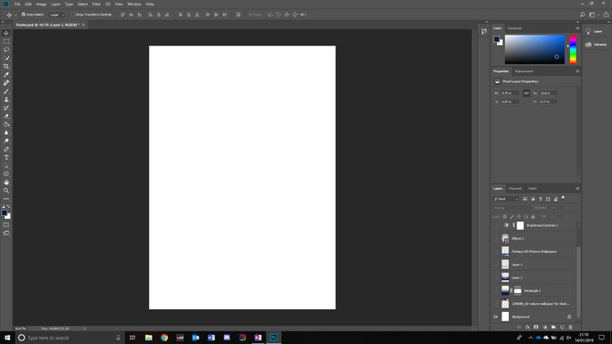Click Type here to search taskbar box
This screenshot has width=612, height=344.
(x=69, y=338)
